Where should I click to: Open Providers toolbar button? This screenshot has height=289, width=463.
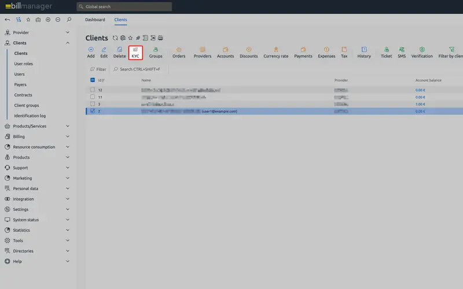point(203,53)
